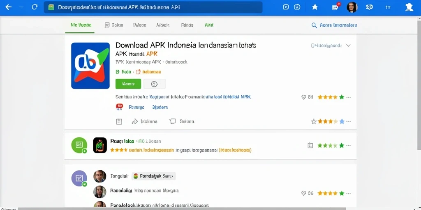The image size is (421, 210).
Task: Switch to the green AMK tab
Action: [209, 25]
